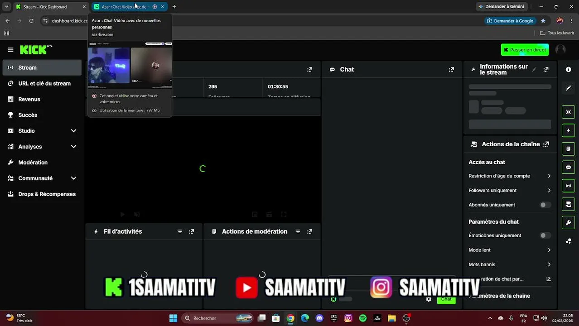
Task: Open a new browser tab
Action: pyautogui.click(x=174, y=7)
